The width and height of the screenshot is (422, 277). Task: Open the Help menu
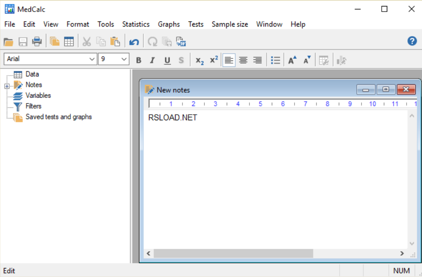298,24
